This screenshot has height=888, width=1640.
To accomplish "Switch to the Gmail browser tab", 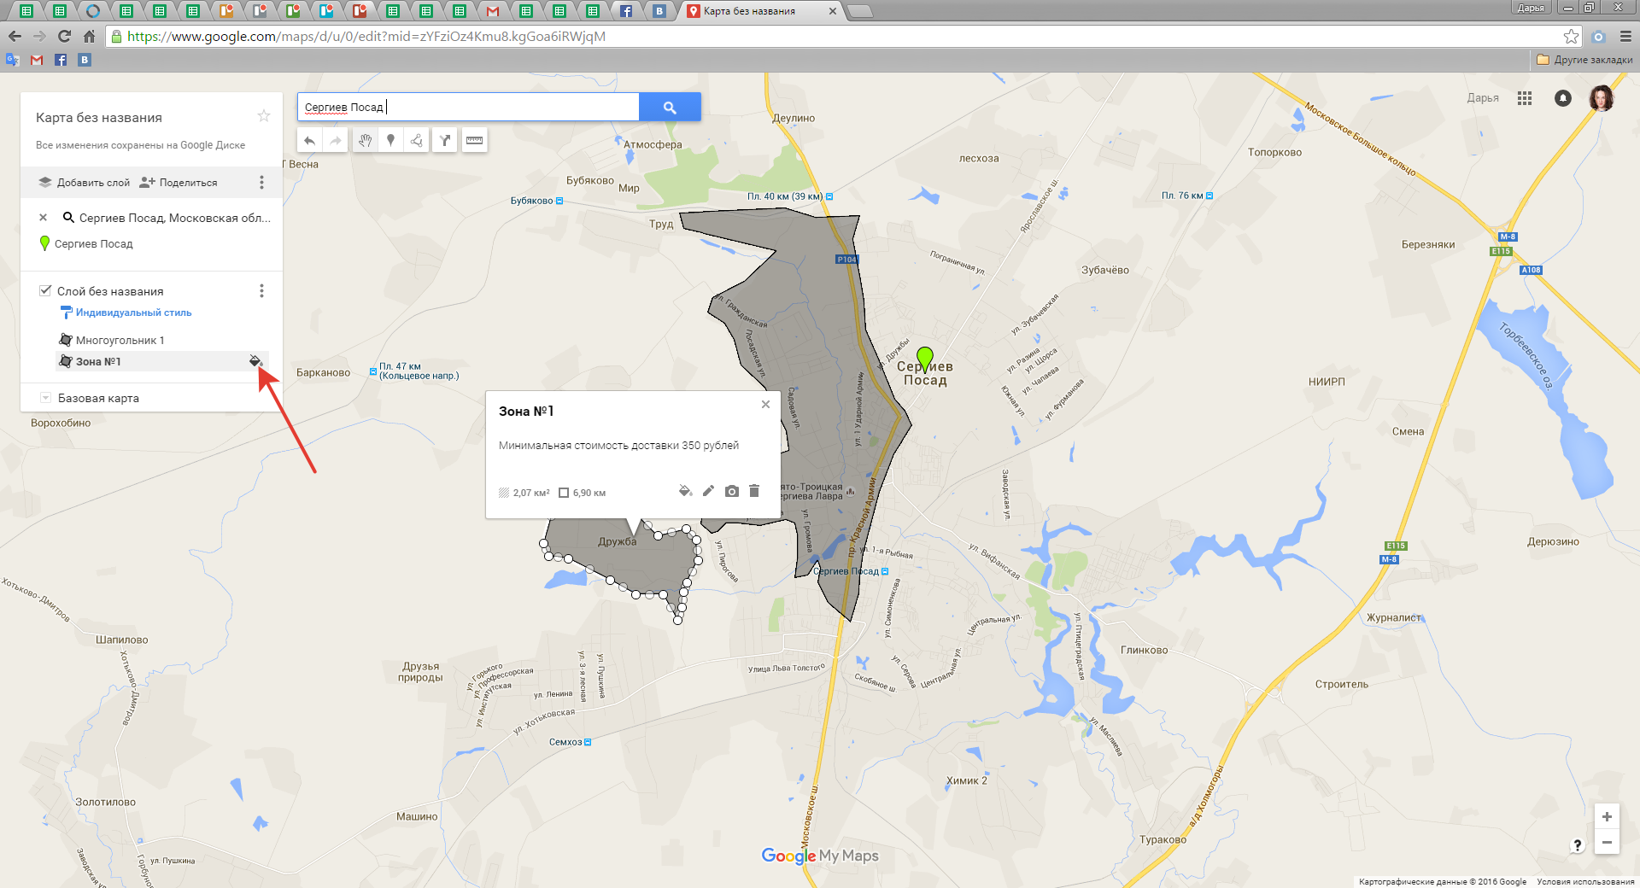I will tap(492, 11).
